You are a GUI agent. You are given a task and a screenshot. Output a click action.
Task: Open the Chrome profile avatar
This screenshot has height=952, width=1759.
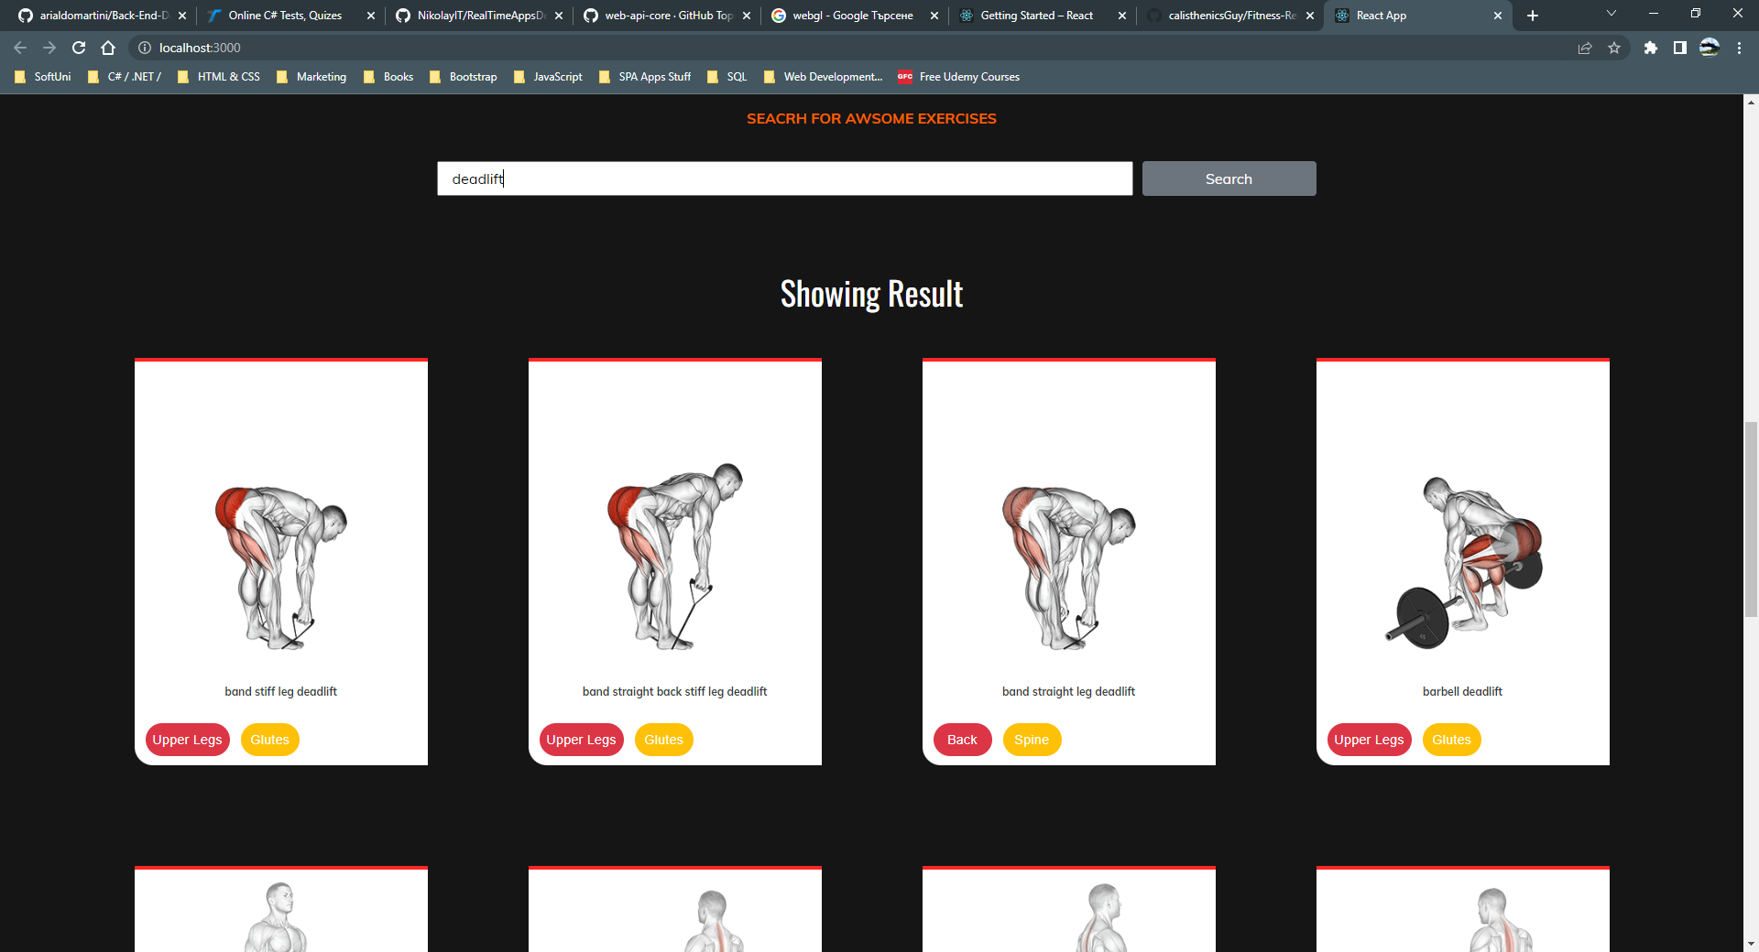[x=1710, y=48]
